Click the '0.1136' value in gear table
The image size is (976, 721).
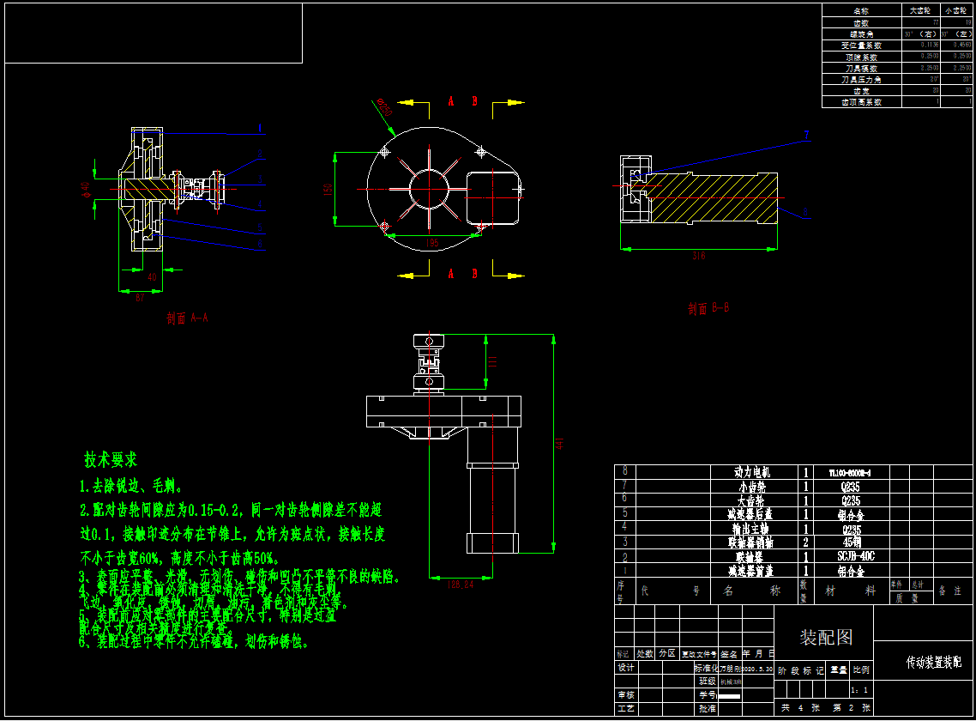[930, 45]
